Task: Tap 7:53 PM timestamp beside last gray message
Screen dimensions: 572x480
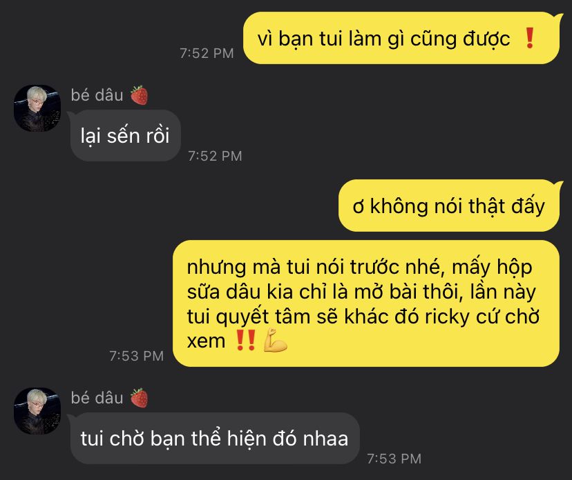Action: (394, 459)
